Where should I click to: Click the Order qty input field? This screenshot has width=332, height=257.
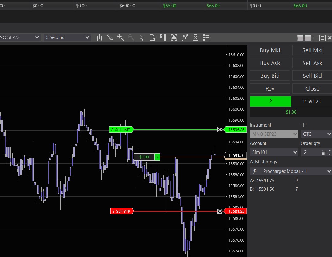point(310,152)
